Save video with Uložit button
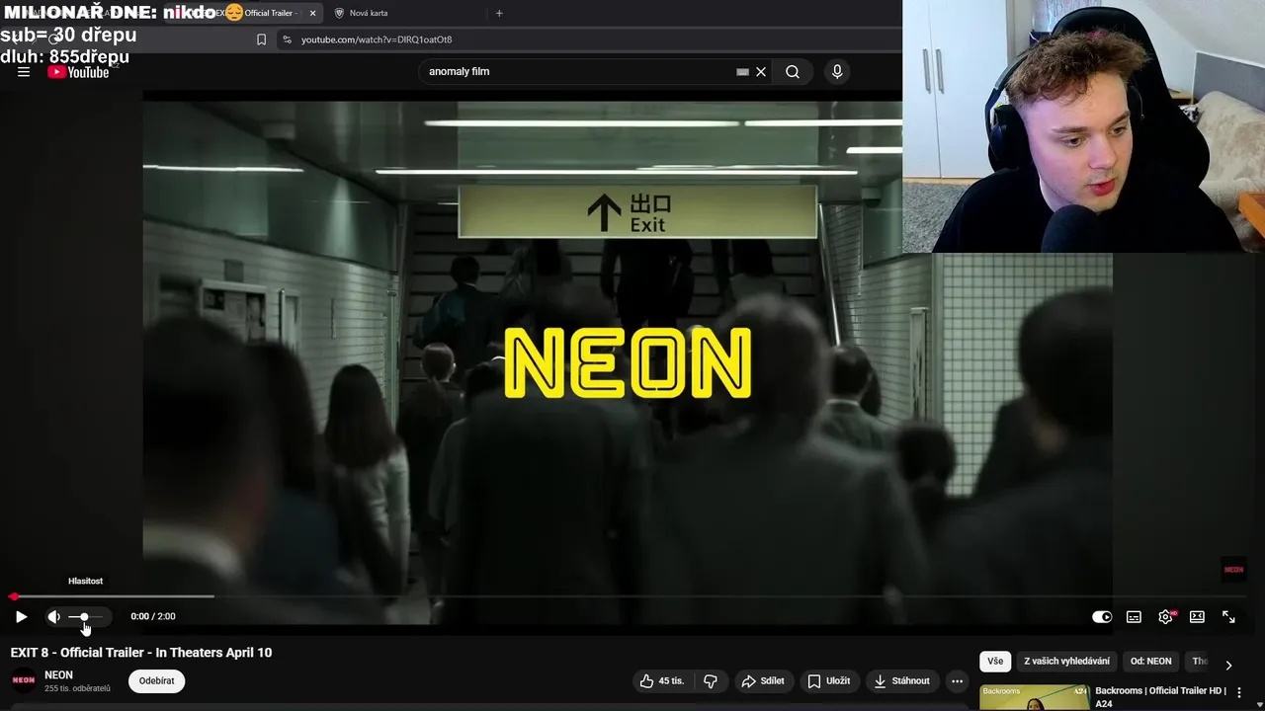The width and height of the screenshot is (1265, 711). click(x=828, y=680)
